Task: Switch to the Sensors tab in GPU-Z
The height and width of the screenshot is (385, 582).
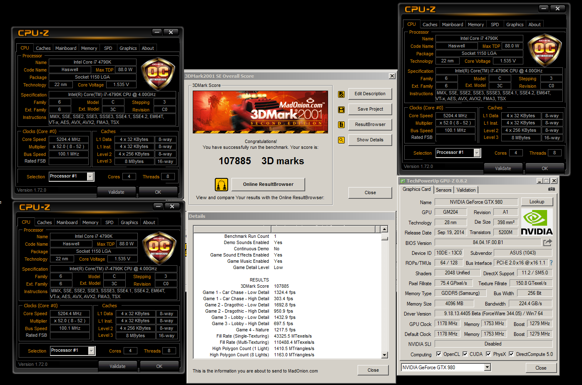Action: coord(443,190)
